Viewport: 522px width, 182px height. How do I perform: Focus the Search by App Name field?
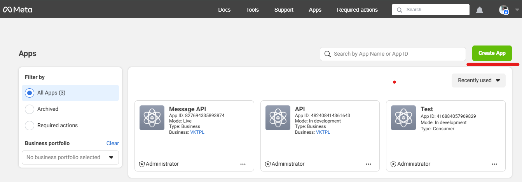point(396,54)
